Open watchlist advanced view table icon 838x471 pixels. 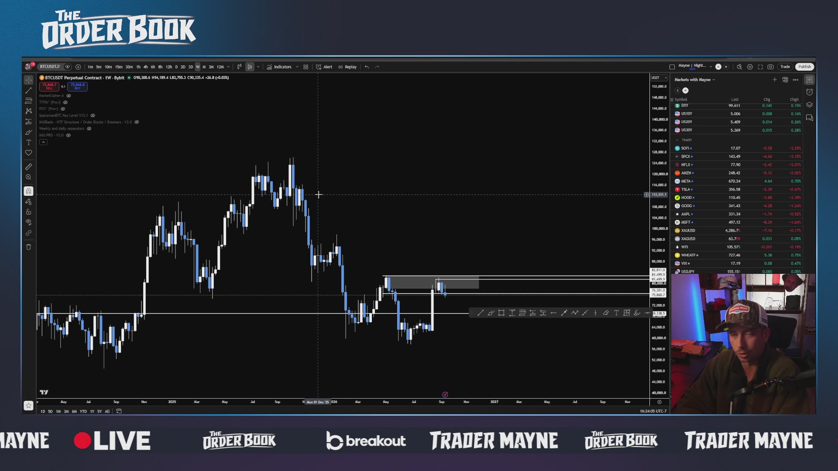point(785,80)
